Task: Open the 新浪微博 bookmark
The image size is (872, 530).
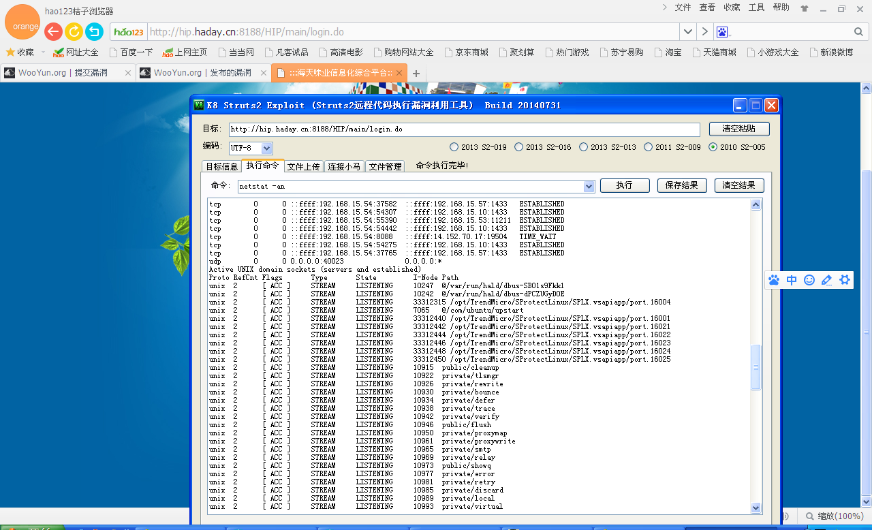Action: 830,52
